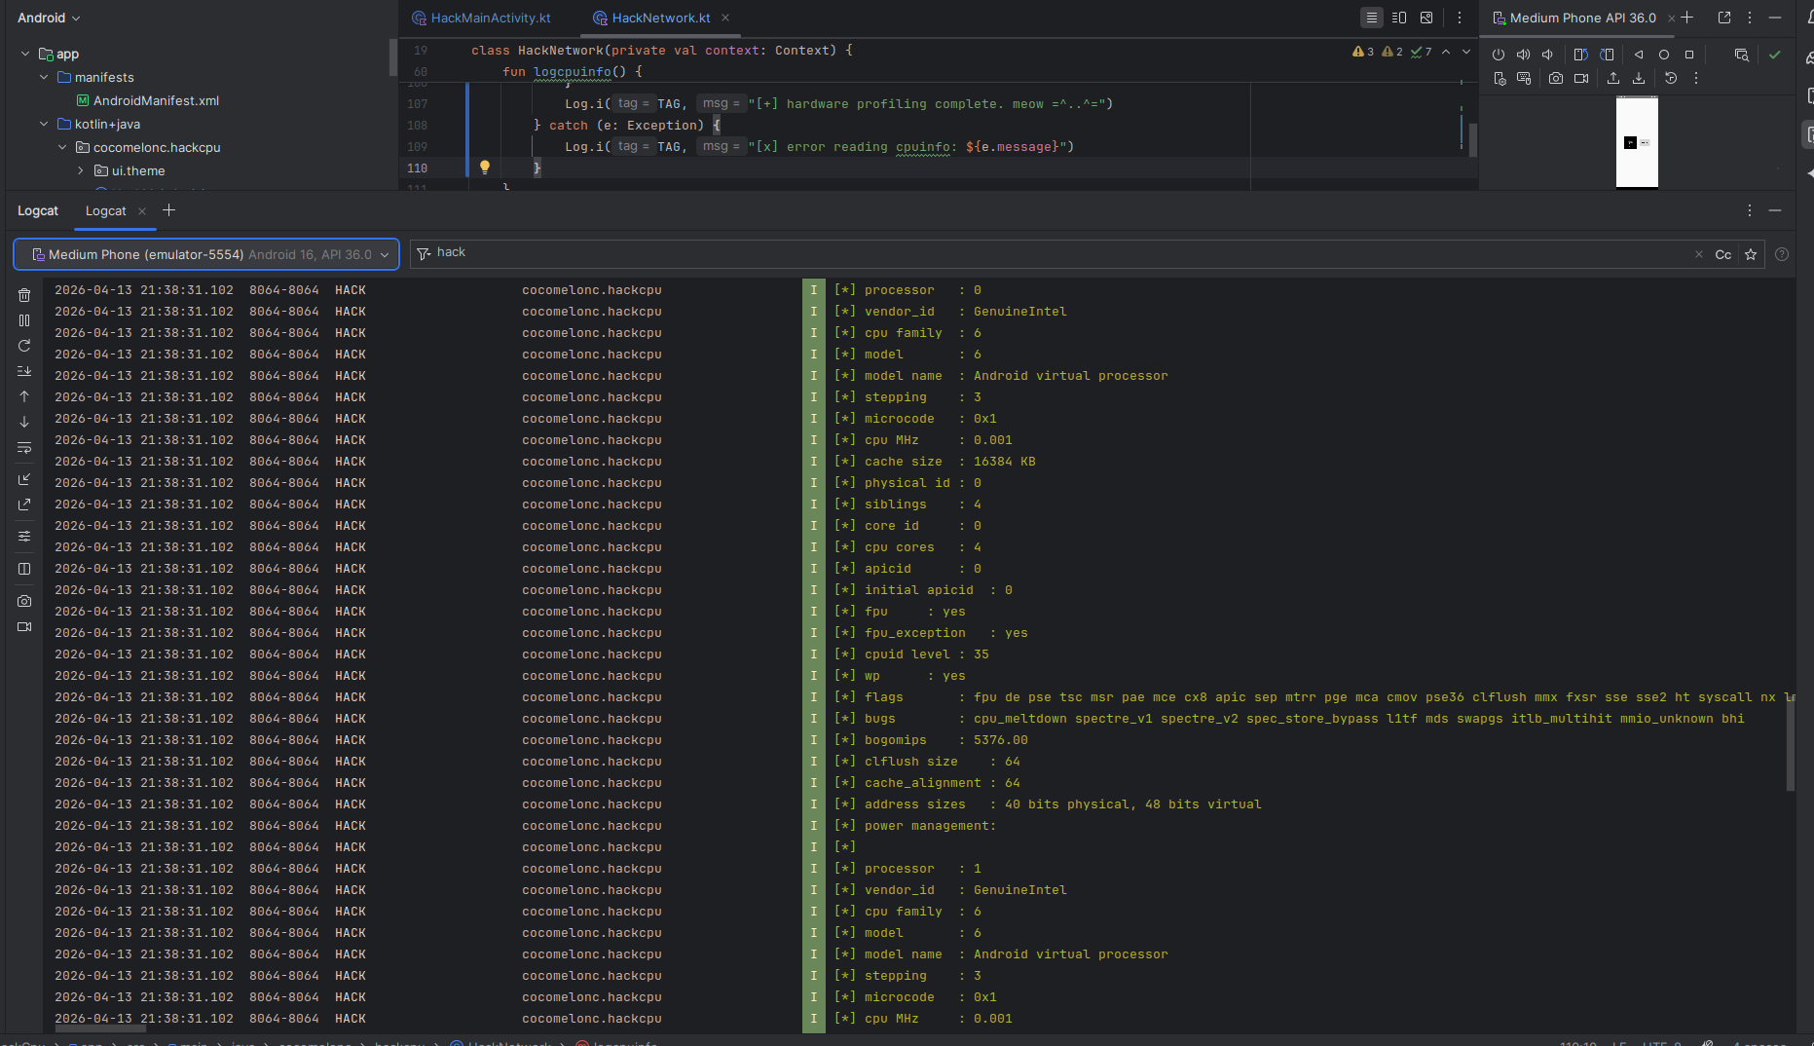Raise emulator volume

[1523, 55]
